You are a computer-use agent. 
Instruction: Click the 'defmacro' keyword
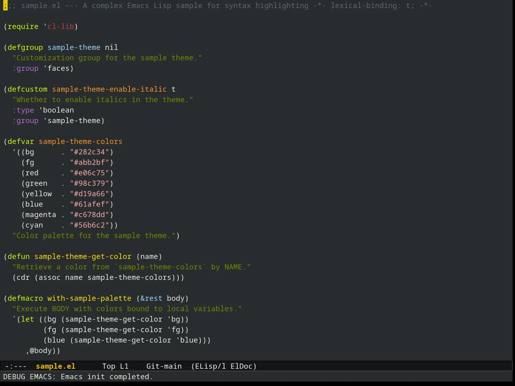point(25,298)
